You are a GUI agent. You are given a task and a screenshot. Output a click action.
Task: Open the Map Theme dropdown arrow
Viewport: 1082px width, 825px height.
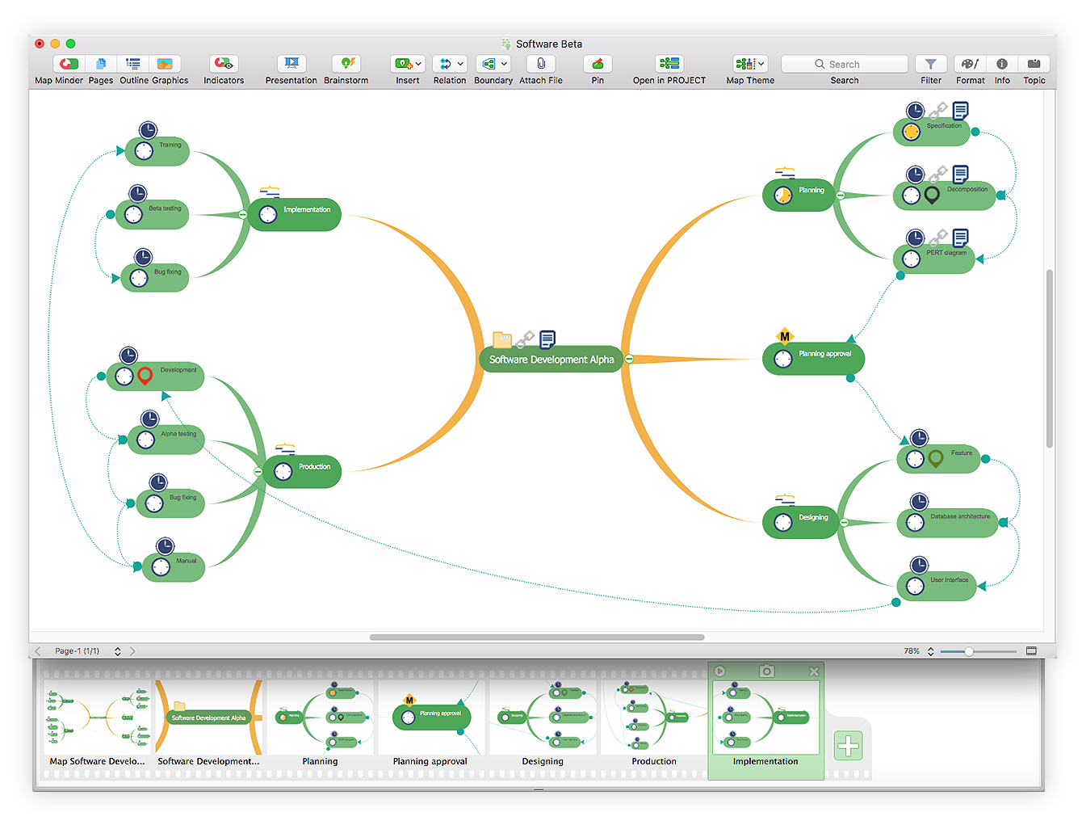click(x=761, y=64)
